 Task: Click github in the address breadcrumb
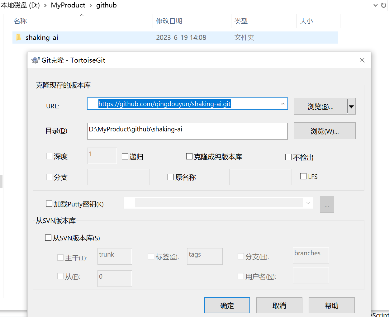click(x=107, y=5)
